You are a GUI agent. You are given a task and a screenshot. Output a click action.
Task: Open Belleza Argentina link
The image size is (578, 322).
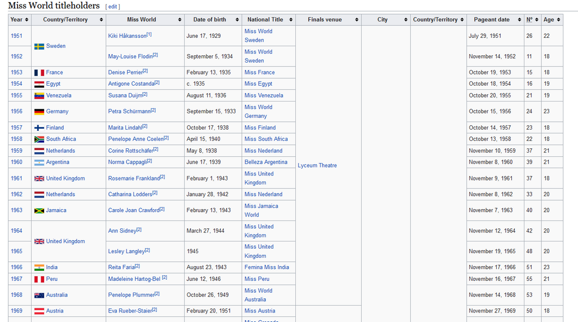(x=266, y=162)
